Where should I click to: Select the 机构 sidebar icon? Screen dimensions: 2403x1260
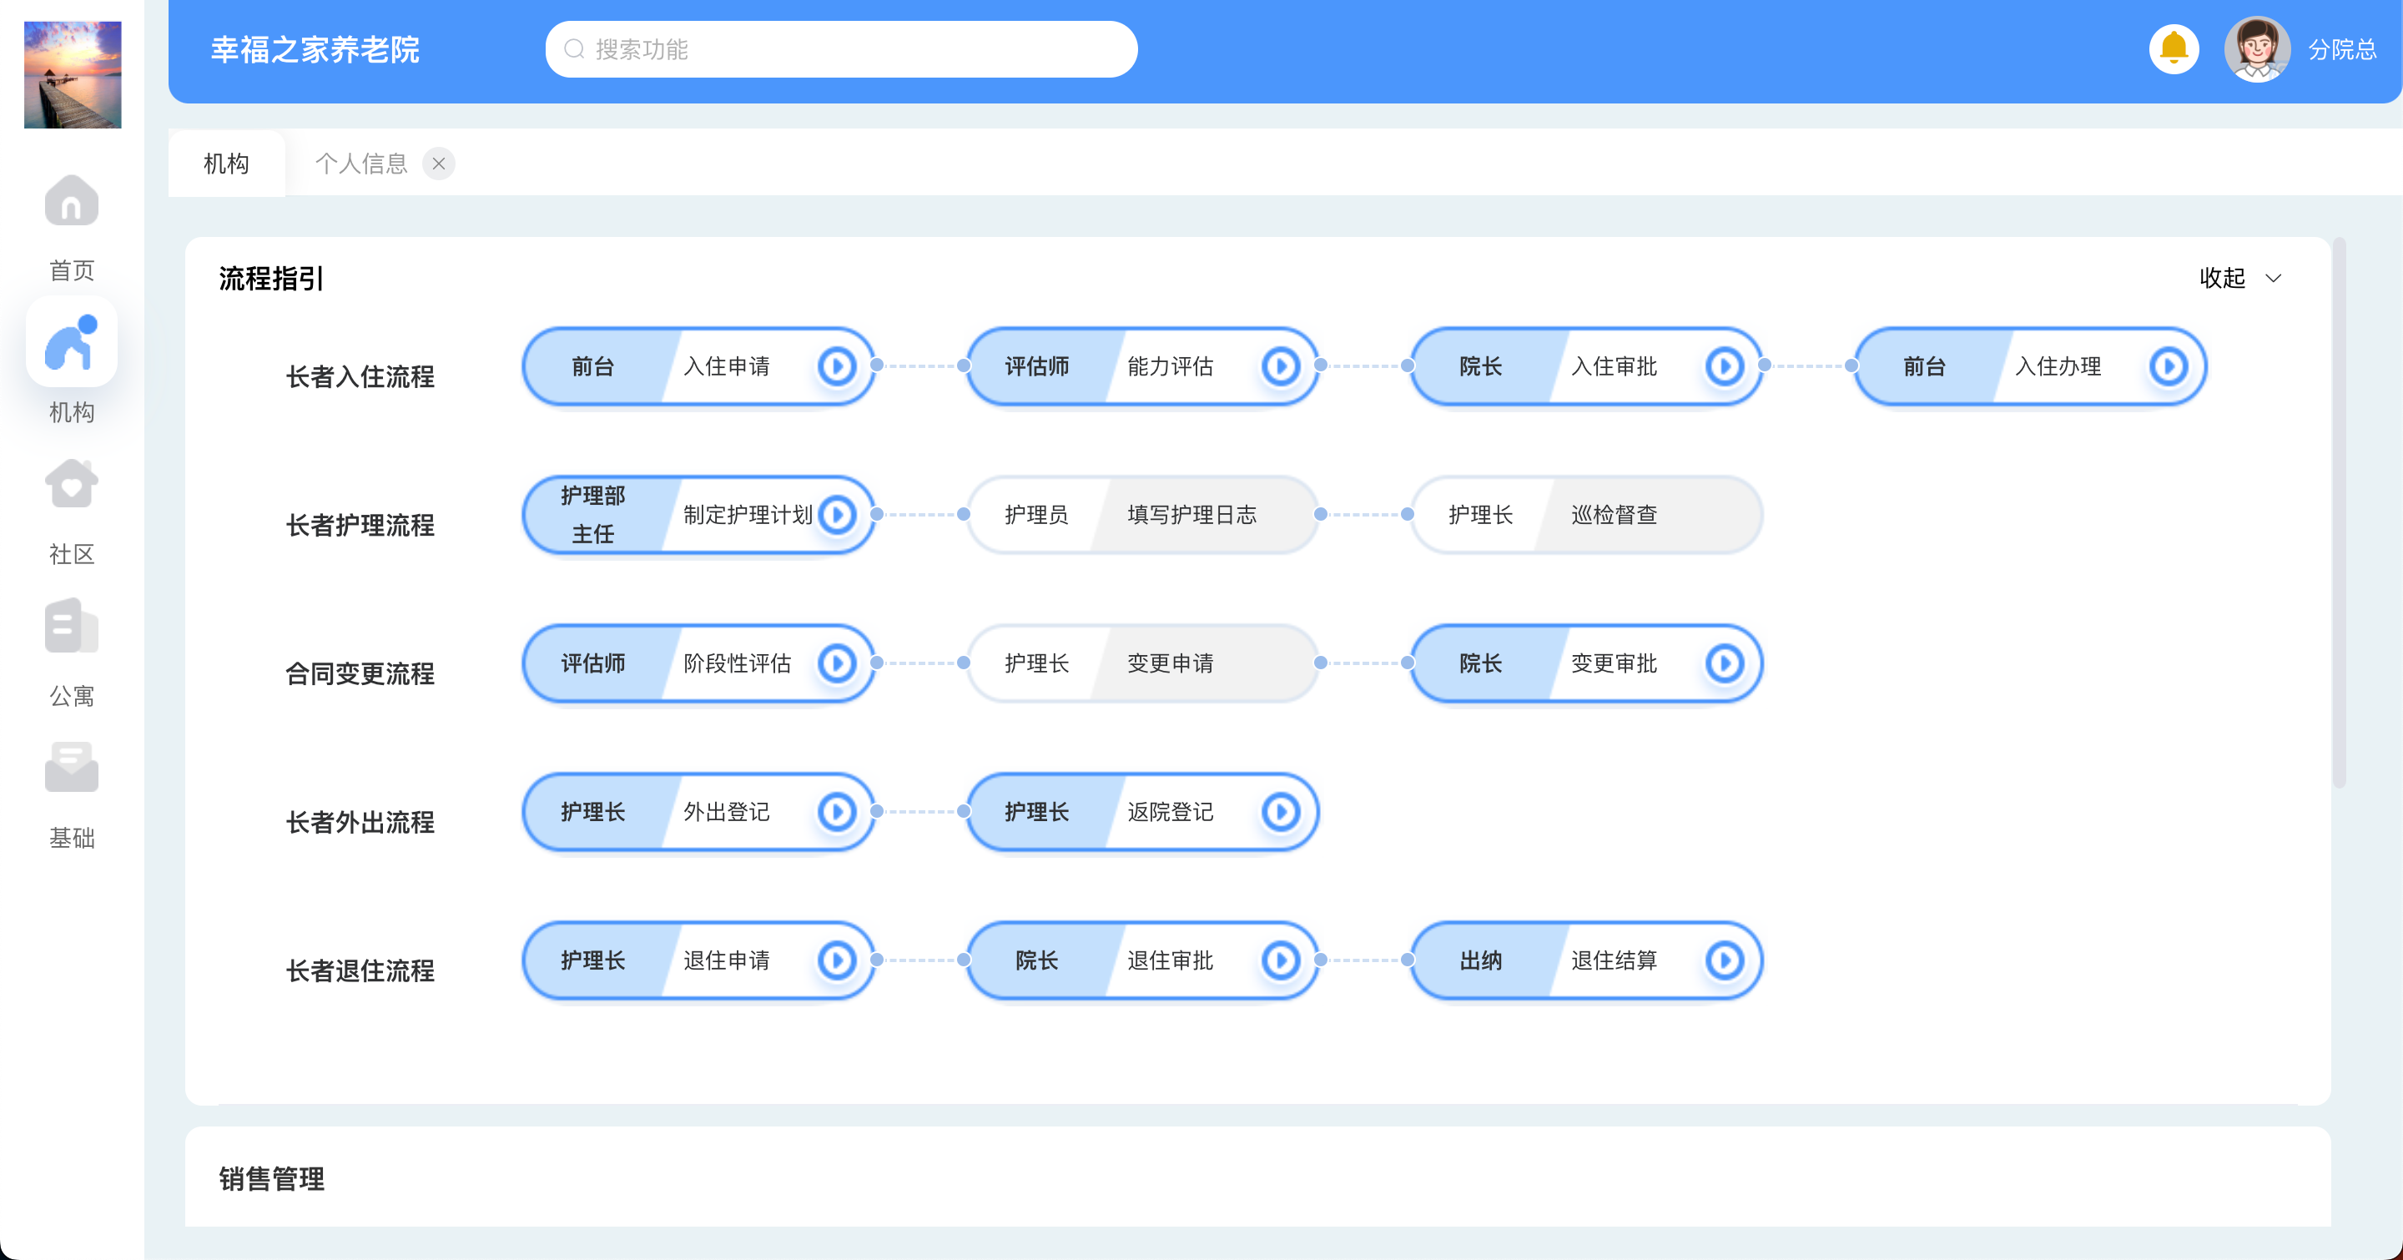click(71, 343)
